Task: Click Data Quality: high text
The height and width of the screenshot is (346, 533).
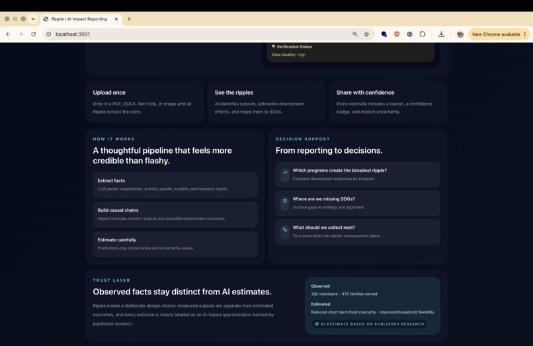Action: pyautogui.click(x=288, y=54)
